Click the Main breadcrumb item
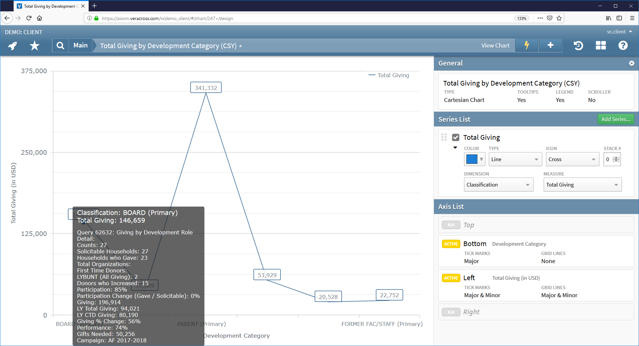639x346 pixels. [x=80, y=45]
